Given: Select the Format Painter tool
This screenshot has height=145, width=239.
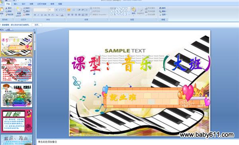Looking at the screenshot, I should point(10,14).
